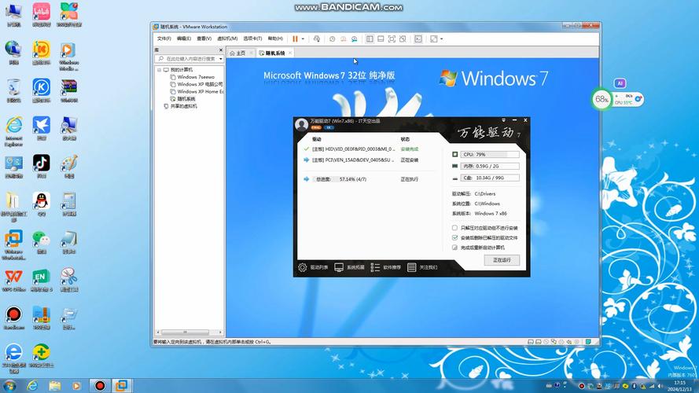Click the AI badge on the floating widget
The width and height of the screenshot is (699, 393).
[x=620, y=83]
